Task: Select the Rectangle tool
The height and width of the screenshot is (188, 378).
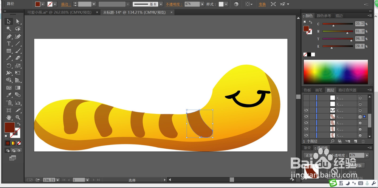Action: 9,51
